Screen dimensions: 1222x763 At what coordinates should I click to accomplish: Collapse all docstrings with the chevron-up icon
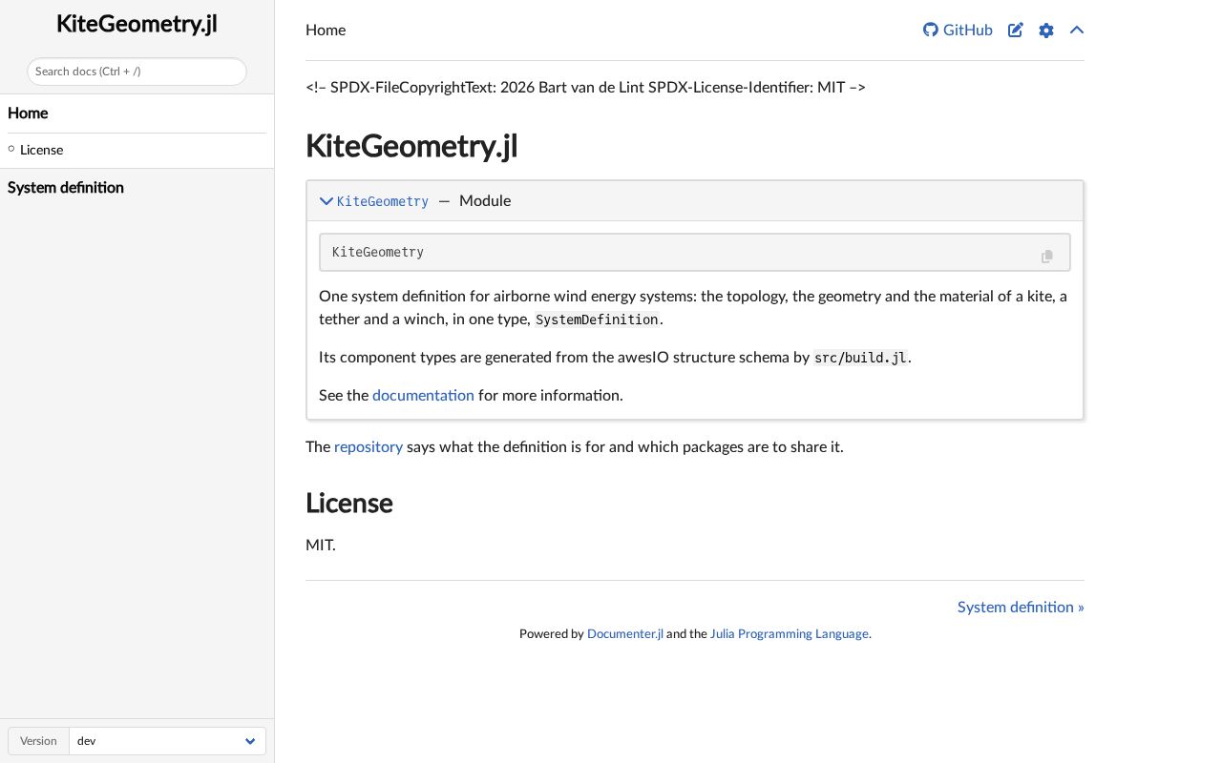pyautogui.click(x=1077, y=30)
